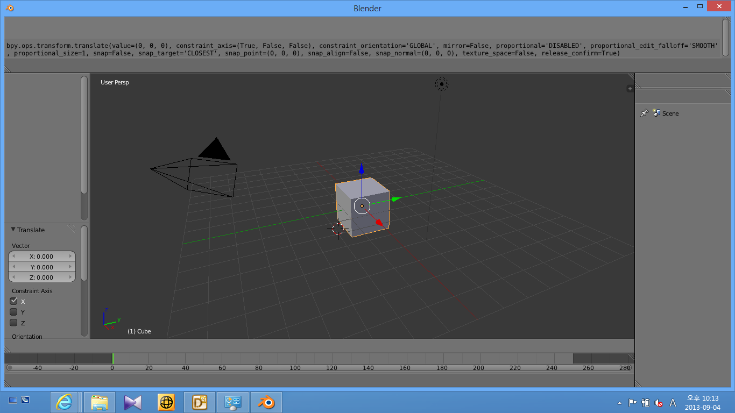The height and width of the screenshot is (413, 735).
Task: Open Action Center flag in tray
Action: coord(633,403)
